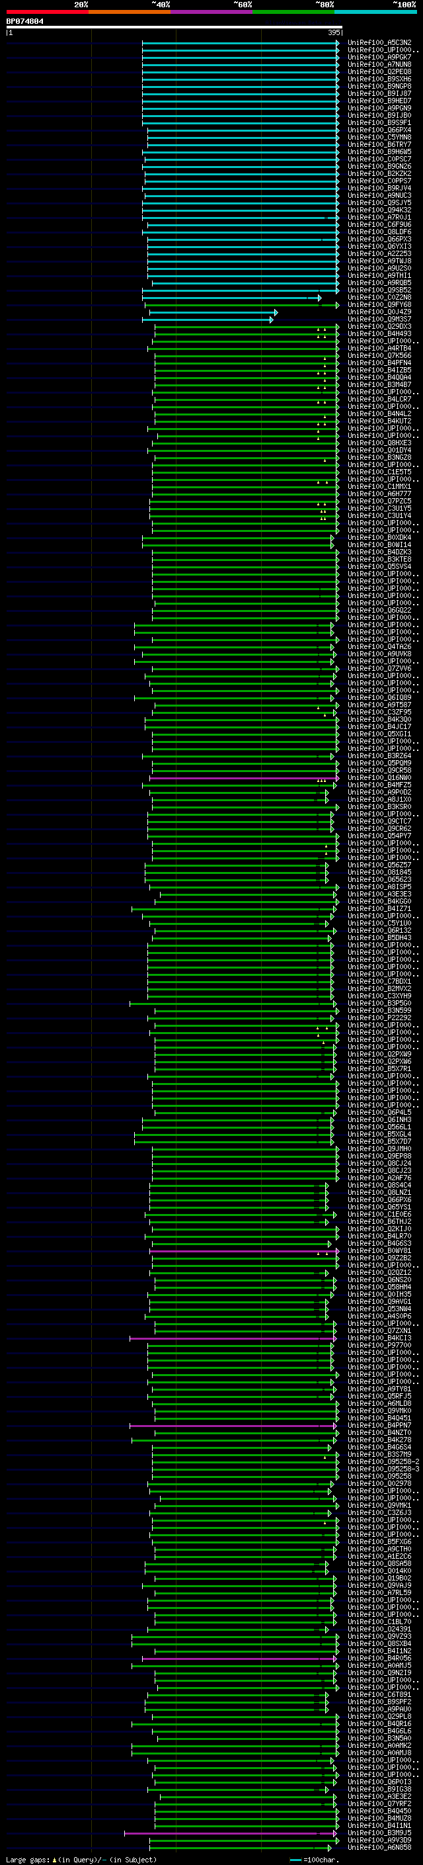Click the purple alignment bar for UniRef100_B0WY81
Screen dimensions: 423x1865
coord(244,1251)
